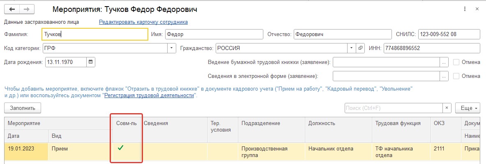Go forward with the right arrow button
This screenshot has height=164, width=486.
coord(27,9)
